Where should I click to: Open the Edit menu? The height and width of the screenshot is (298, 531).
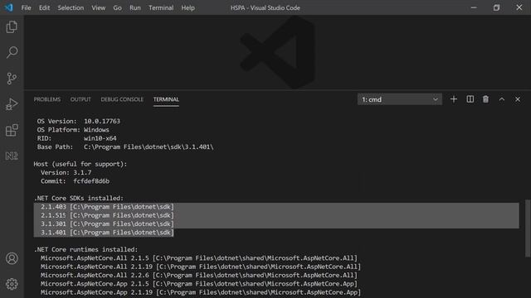pyautogui.click(x=44, y=7)
